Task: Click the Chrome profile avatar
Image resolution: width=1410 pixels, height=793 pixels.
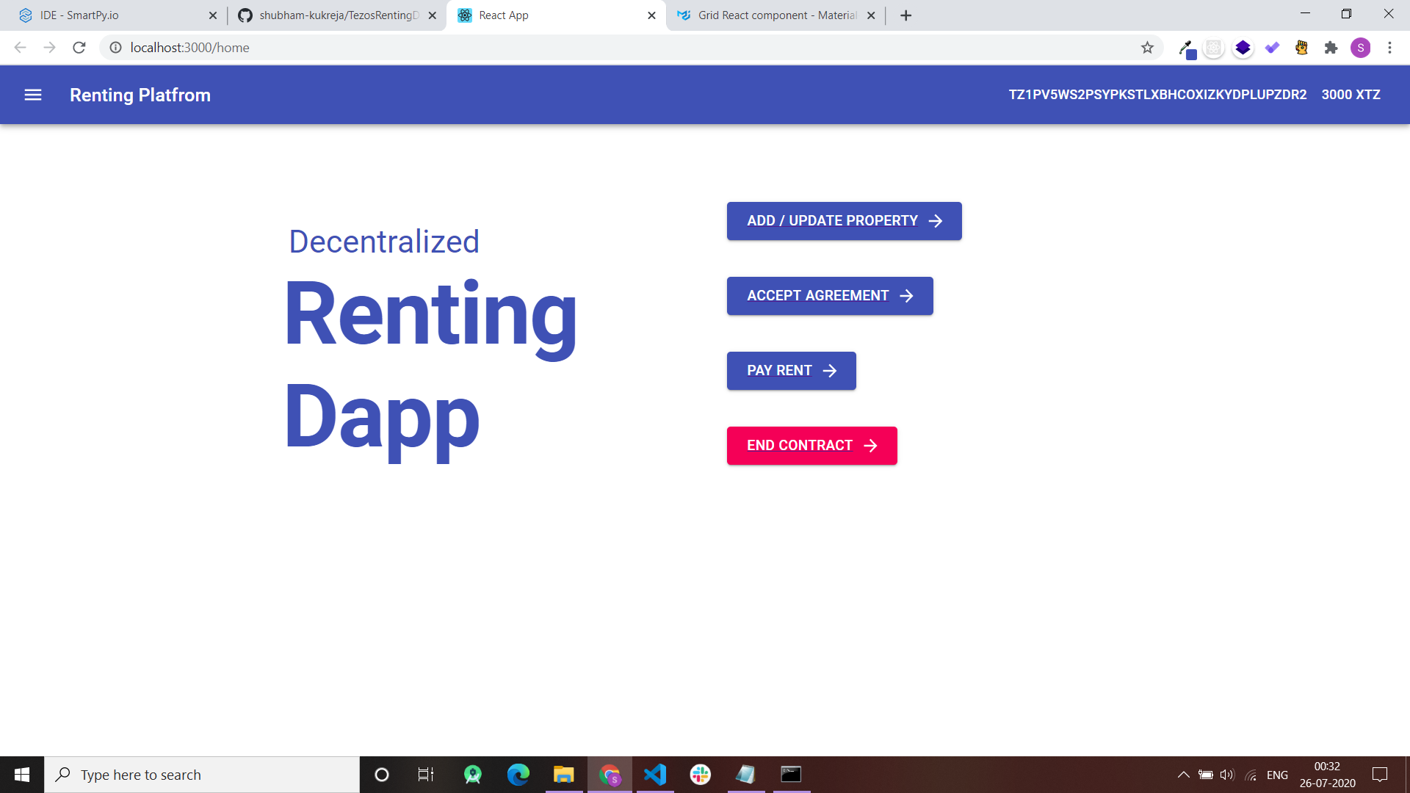Action: [x=1360, y=48]
